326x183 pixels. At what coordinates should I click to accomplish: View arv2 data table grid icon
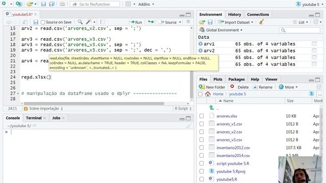[x=314, y=51]
